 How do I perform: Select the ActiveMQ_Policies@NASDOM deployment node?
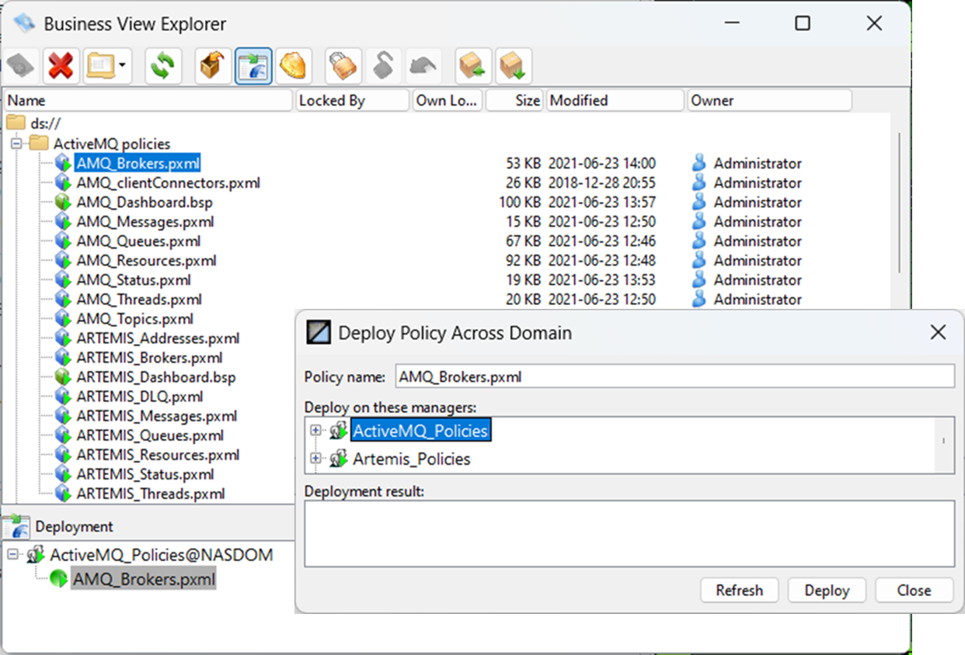[x=162, y=555]
